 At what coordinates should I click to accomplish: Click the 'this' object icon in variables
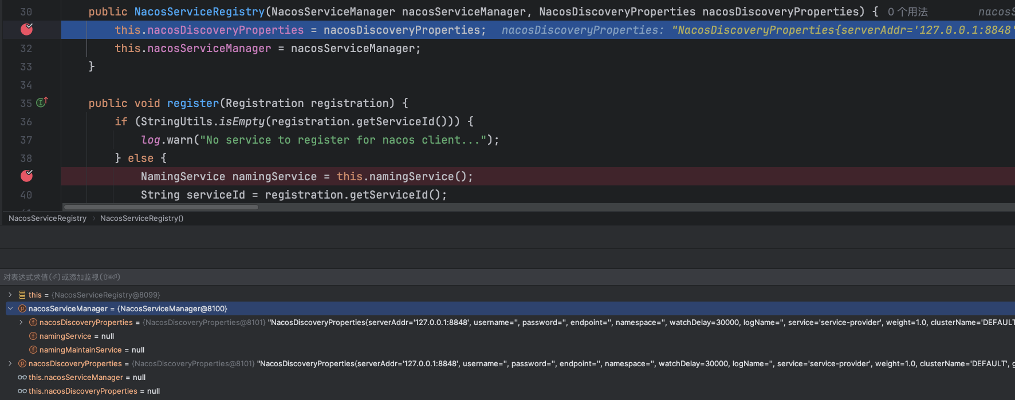22,295
